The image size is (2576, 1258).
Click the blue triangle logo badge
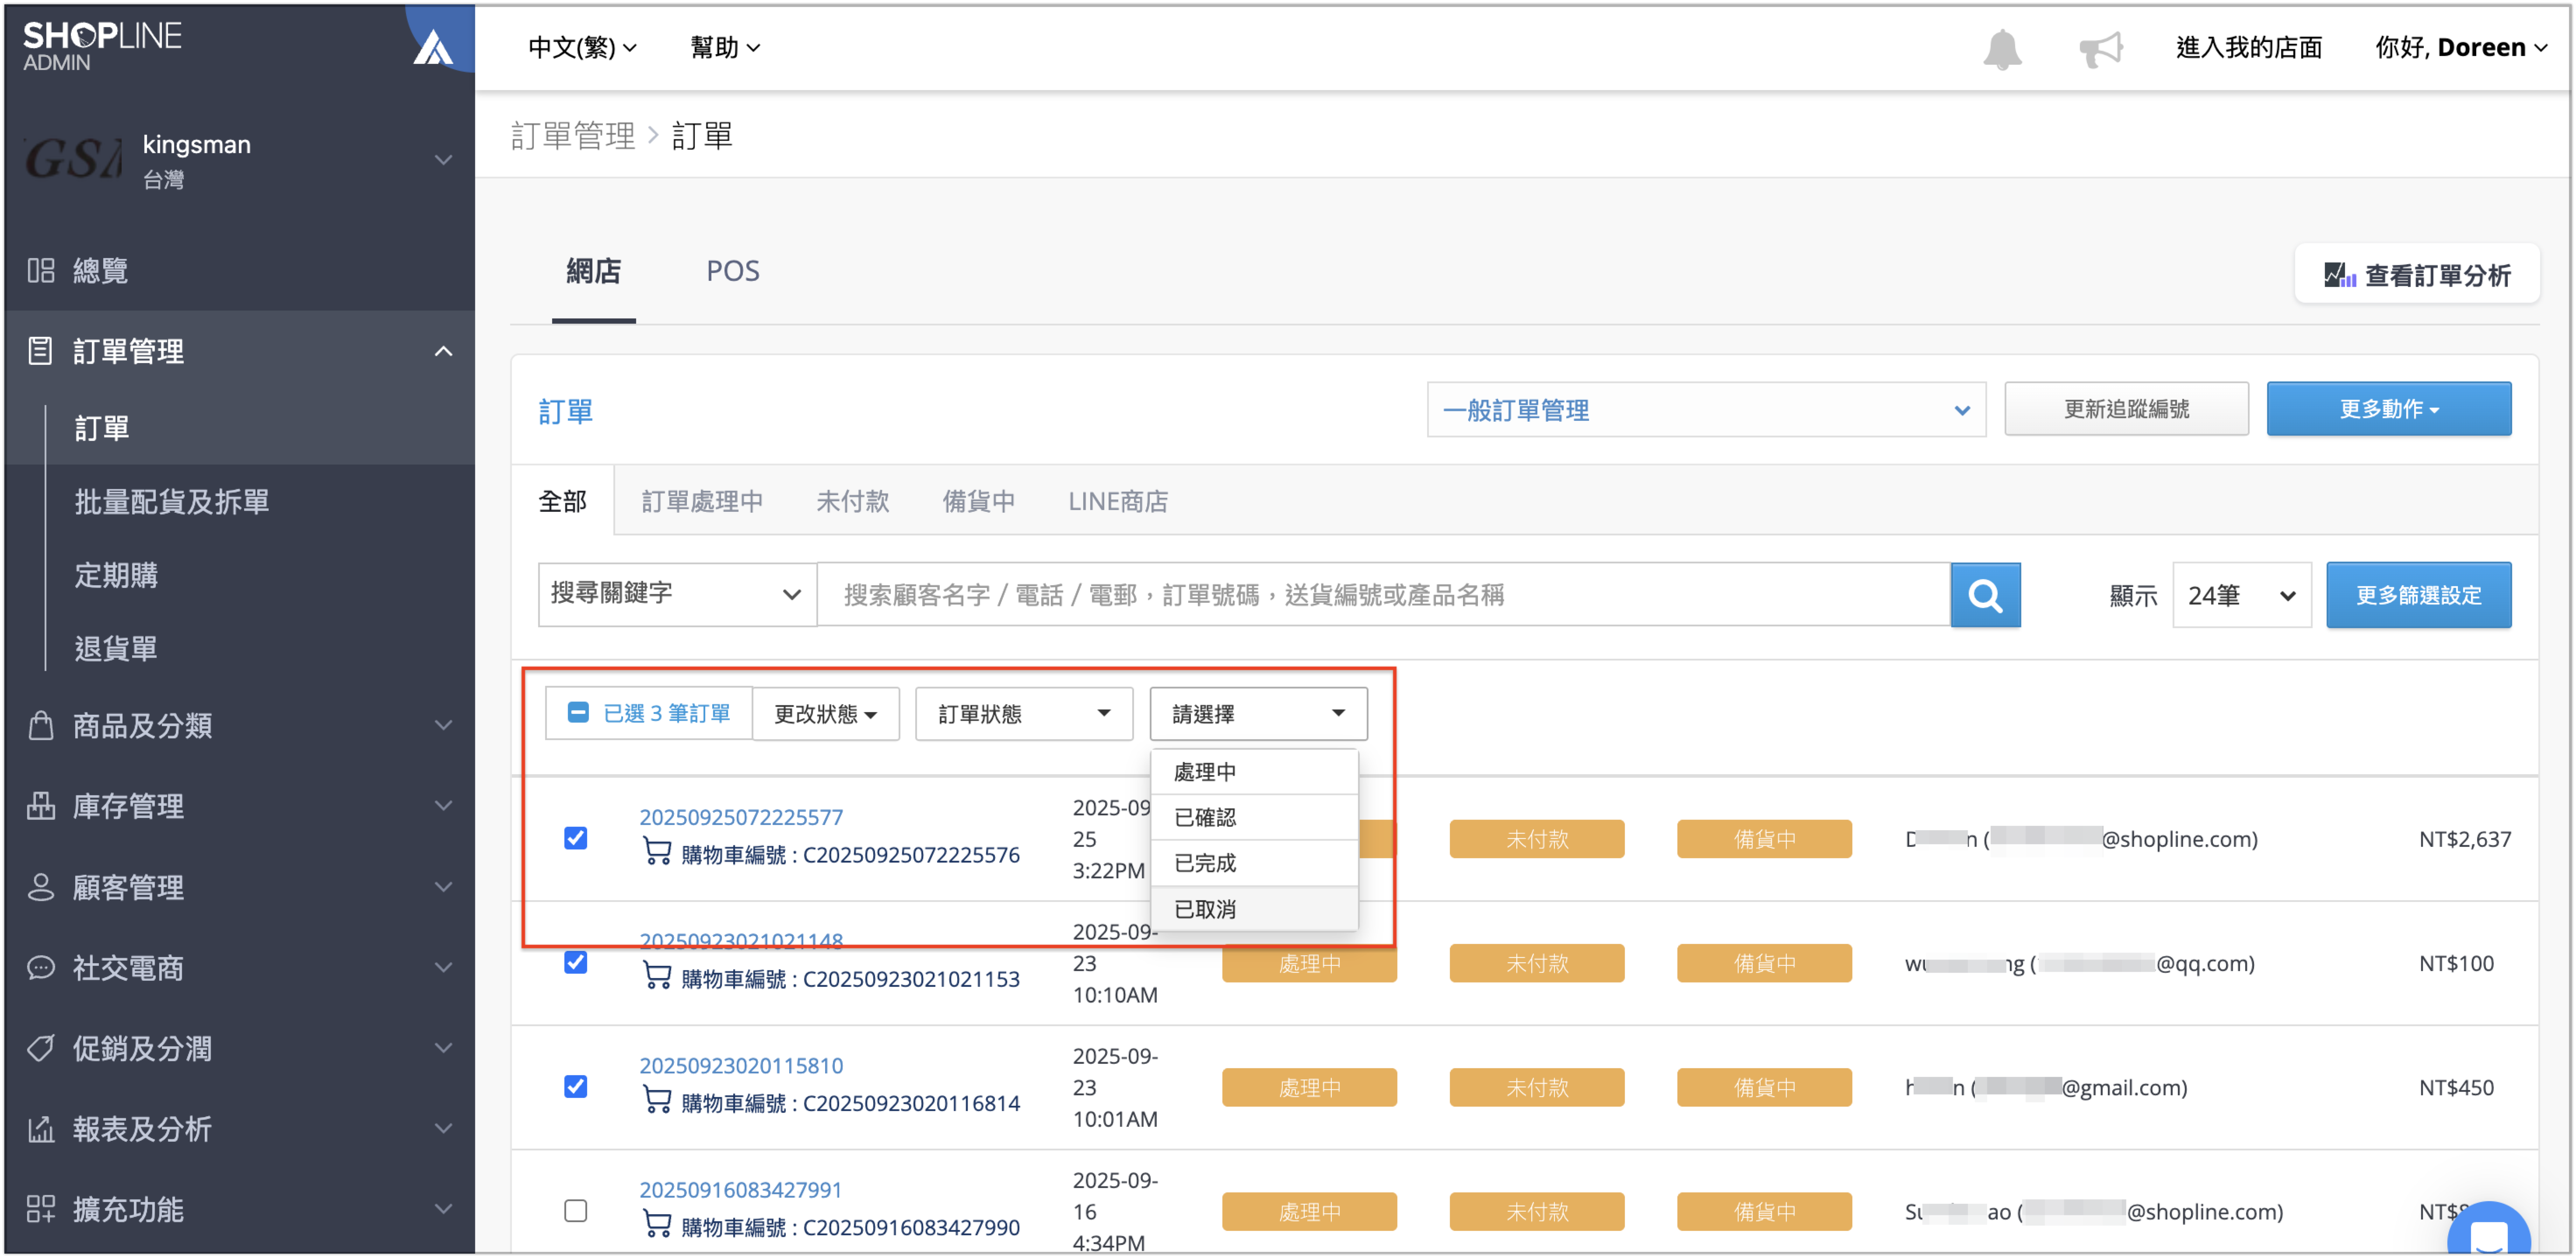tap(433, 46)
